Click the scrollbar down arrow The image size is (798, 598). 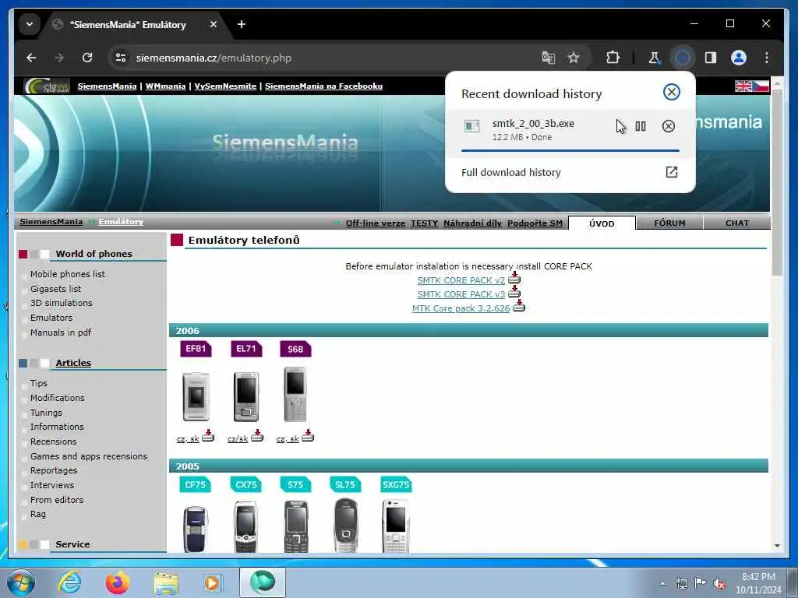tap(777, 545)
